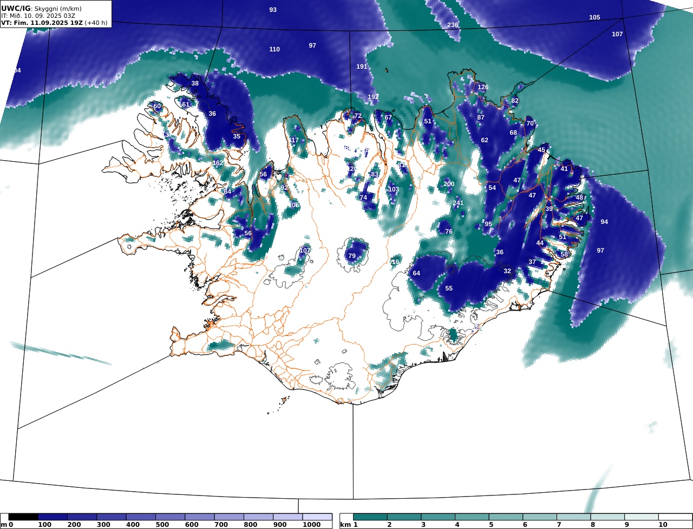This screenshot has height=529, width=693.
Task: Click the "192" visibility value
Action: (x=373, y=97)
